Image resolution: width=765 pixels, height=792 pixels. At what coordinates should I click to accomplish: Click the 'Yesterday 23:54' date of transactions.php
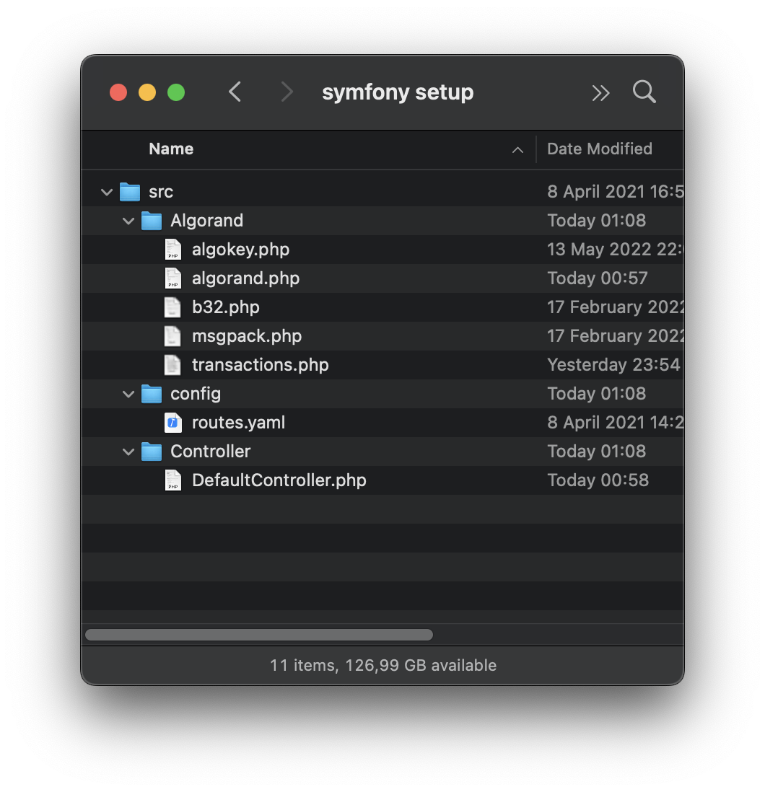[x=613, y=365]
